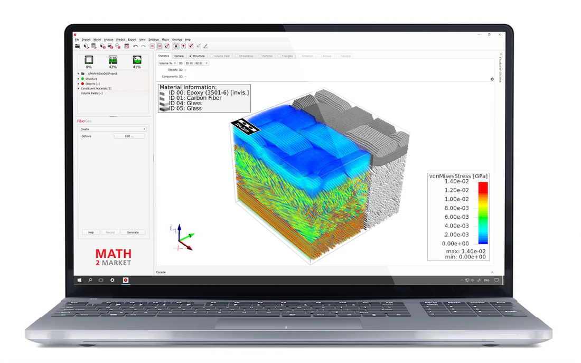581x363 pixels.
Task: Open visualization settings gear icon
Action: [x=492, y=79]
